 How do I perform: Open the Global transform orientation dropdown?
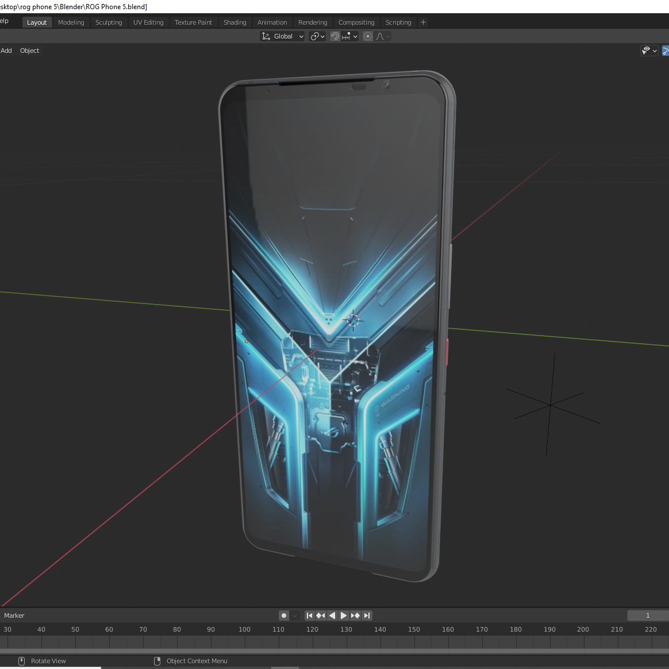[x=282, y=36]
